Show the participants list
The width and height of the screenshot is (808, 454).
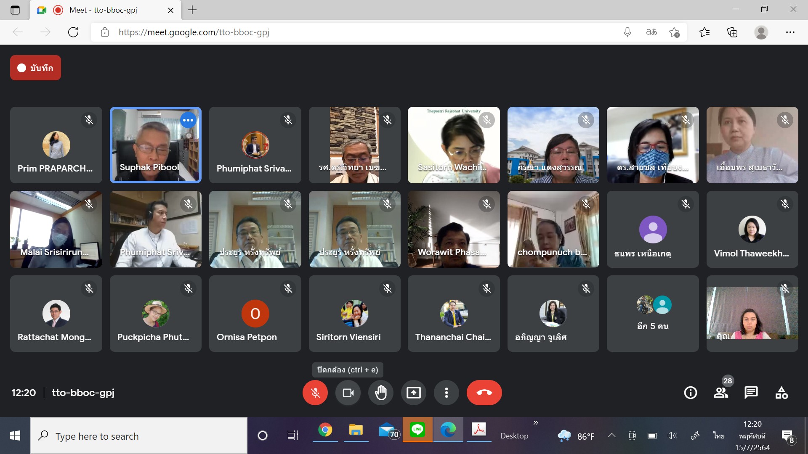tap(721, 393)
